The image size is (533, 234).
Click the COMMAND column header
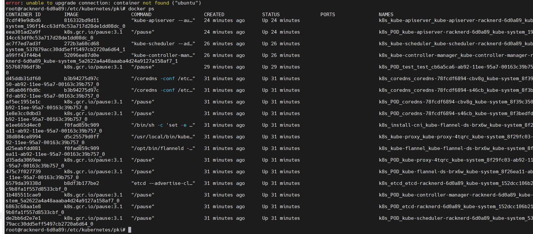click(x=141, y=15)
